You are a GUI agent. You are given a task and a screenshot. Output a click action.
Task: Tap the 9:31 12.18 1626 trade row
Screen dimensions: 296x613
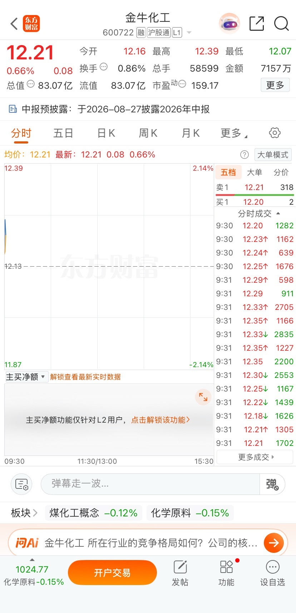[255, 416]
